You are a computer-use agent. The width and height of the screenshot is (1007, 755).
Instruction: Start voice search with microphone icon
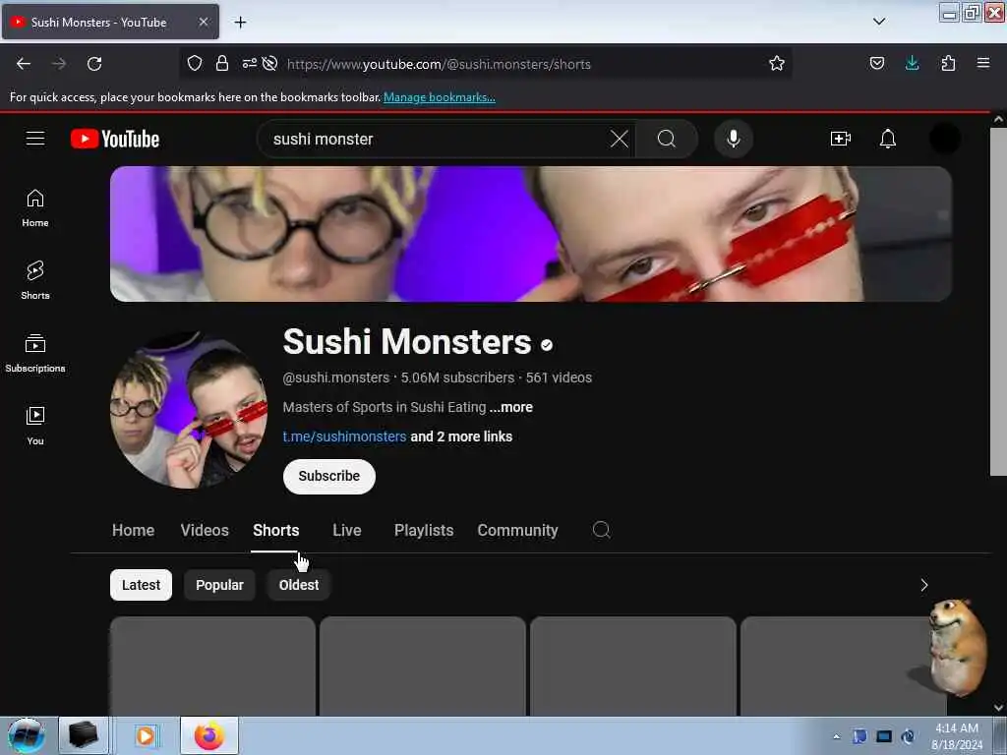pos(734,139)
